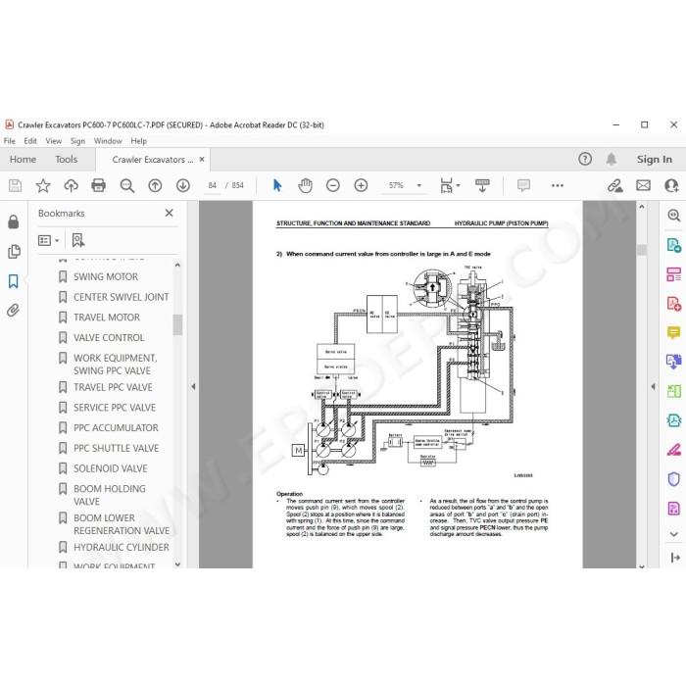Switch to the Home tab
The height and width of the screenshot is (686, 686).
(x=23, y=159)
